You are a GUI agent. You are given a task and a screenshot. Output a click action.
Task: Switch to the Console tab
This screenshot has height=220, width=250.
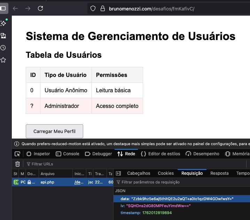(x=68, y=154)
